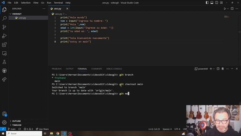Image resolution: width=241 pixels, height=136 pixels.
Task: Click the remote window status bar icon
Action: pos(3,129)
